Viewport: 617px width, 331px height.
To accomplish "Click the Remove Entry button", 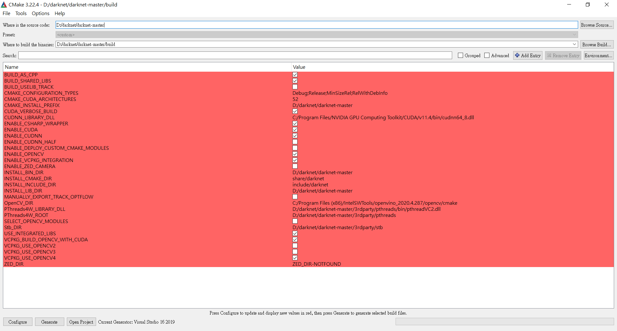I will click(563, 56).
